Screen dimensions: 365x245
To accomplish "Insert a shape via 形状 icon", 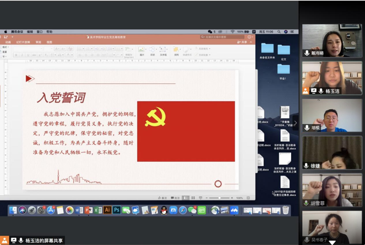I will pyautogui.click(x=153, y=51).
